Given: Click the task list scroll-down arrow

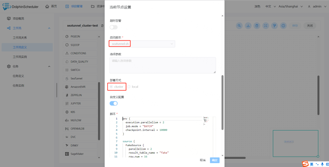Looking at the screenshot, I should coord(99,158).
